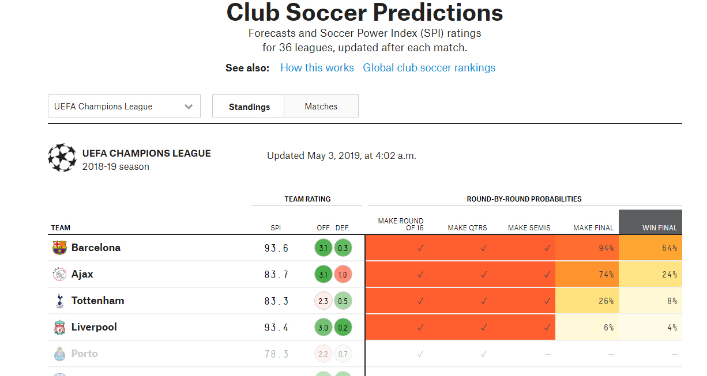Switch to the Matches tab
Image resolution: width=707 pixels, height=376 pixels.
tap(321, 107)
